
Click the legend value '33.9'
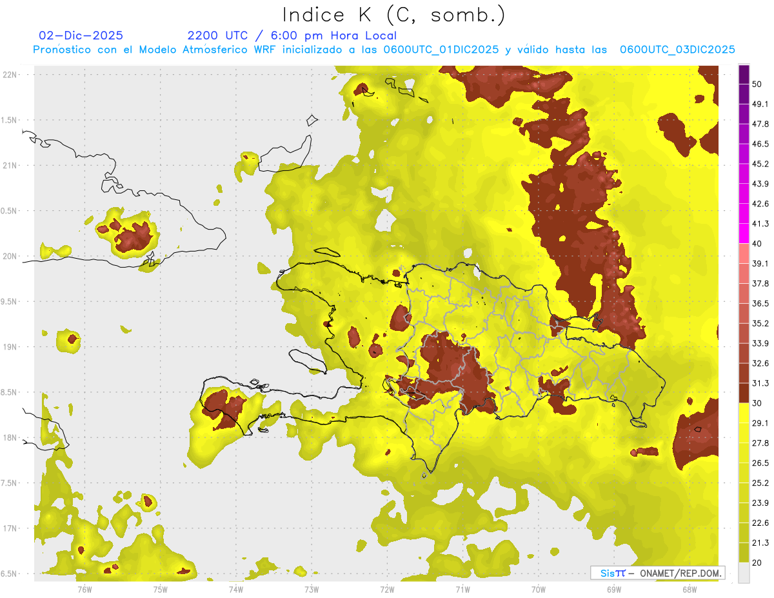tap(760, 343)
